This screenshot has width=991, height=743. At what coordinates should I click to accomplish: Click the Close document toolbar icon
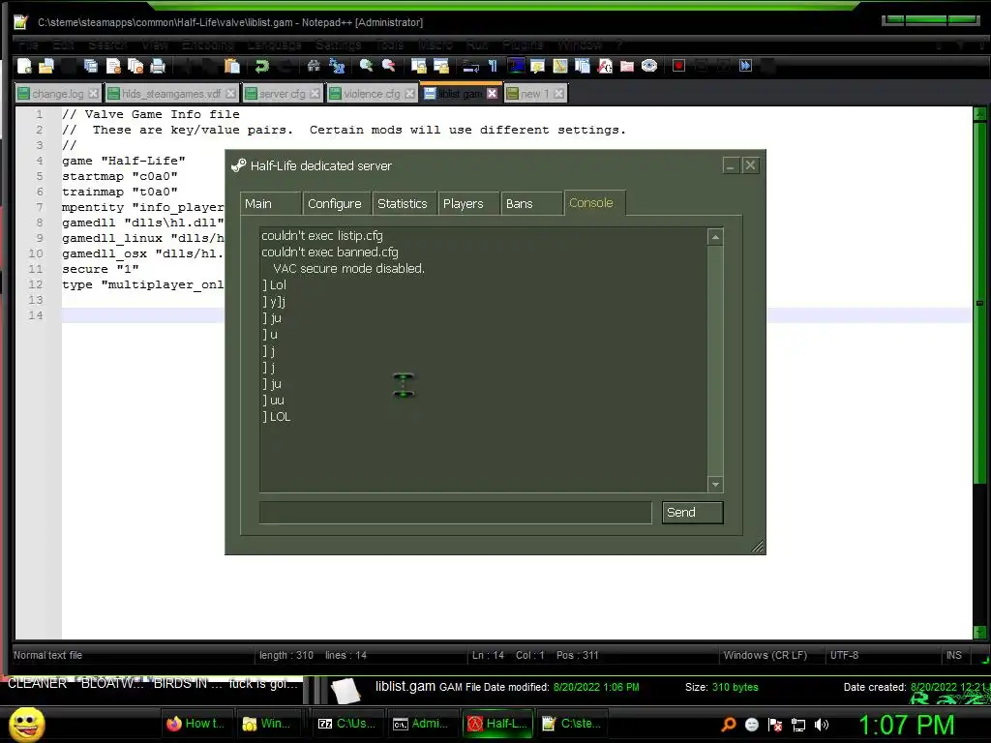(113, 66)
